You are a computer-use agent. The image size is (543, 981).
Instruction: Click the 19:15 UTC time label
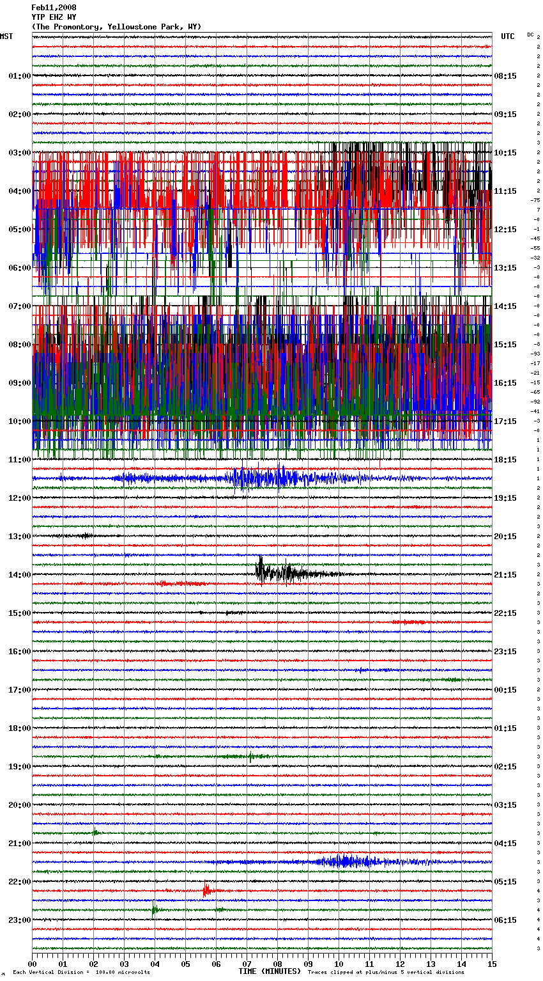click(505, 498)
